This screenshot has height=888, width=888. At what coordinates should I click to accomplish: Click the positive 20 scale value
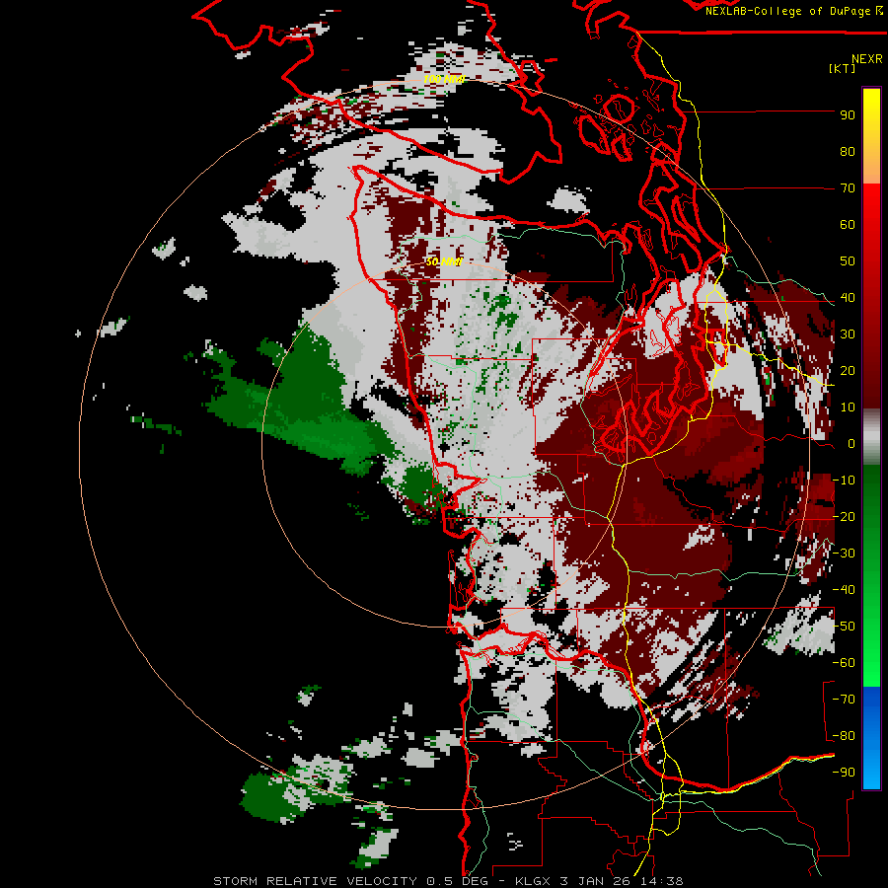848,370
